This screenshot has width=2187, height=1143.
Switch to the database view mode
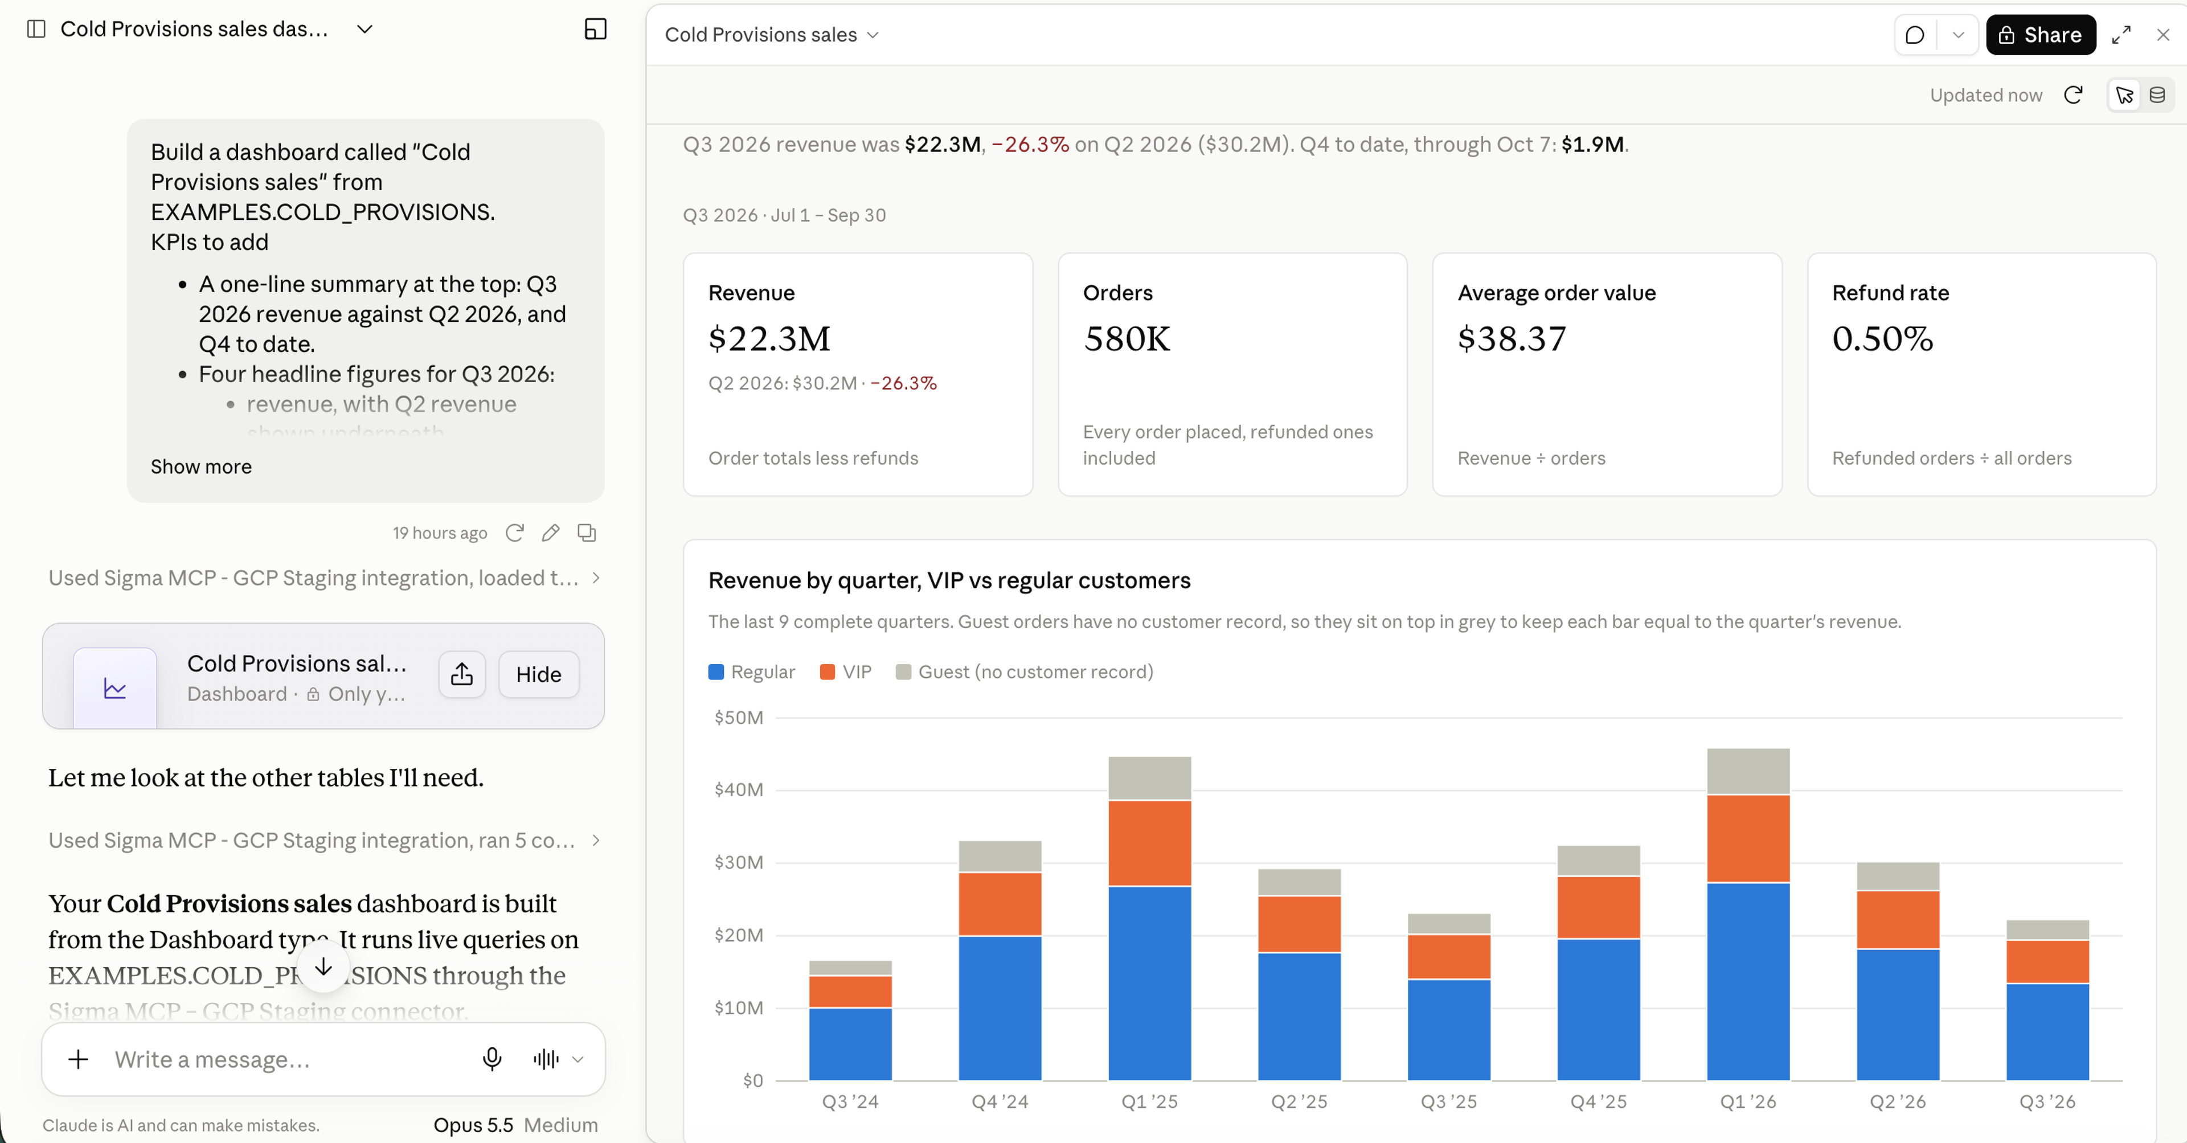tap(2157, 95)
